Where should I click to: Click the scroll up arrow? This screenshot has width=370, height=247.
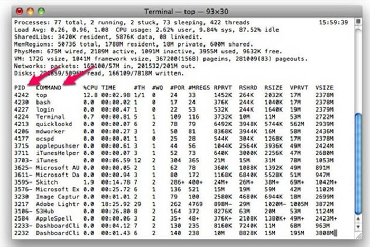[x=358, y=219]
